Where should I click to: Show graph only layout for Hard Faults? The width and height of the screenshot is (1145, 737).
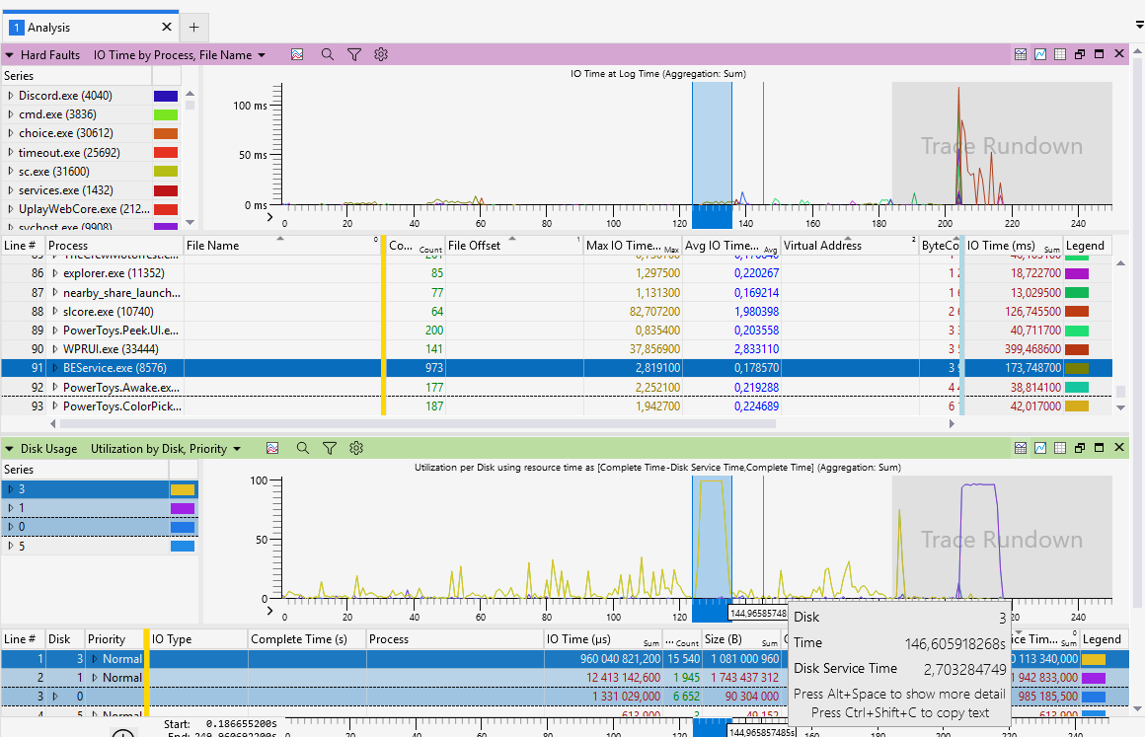pyautogui.click(x=1040, y=54)
